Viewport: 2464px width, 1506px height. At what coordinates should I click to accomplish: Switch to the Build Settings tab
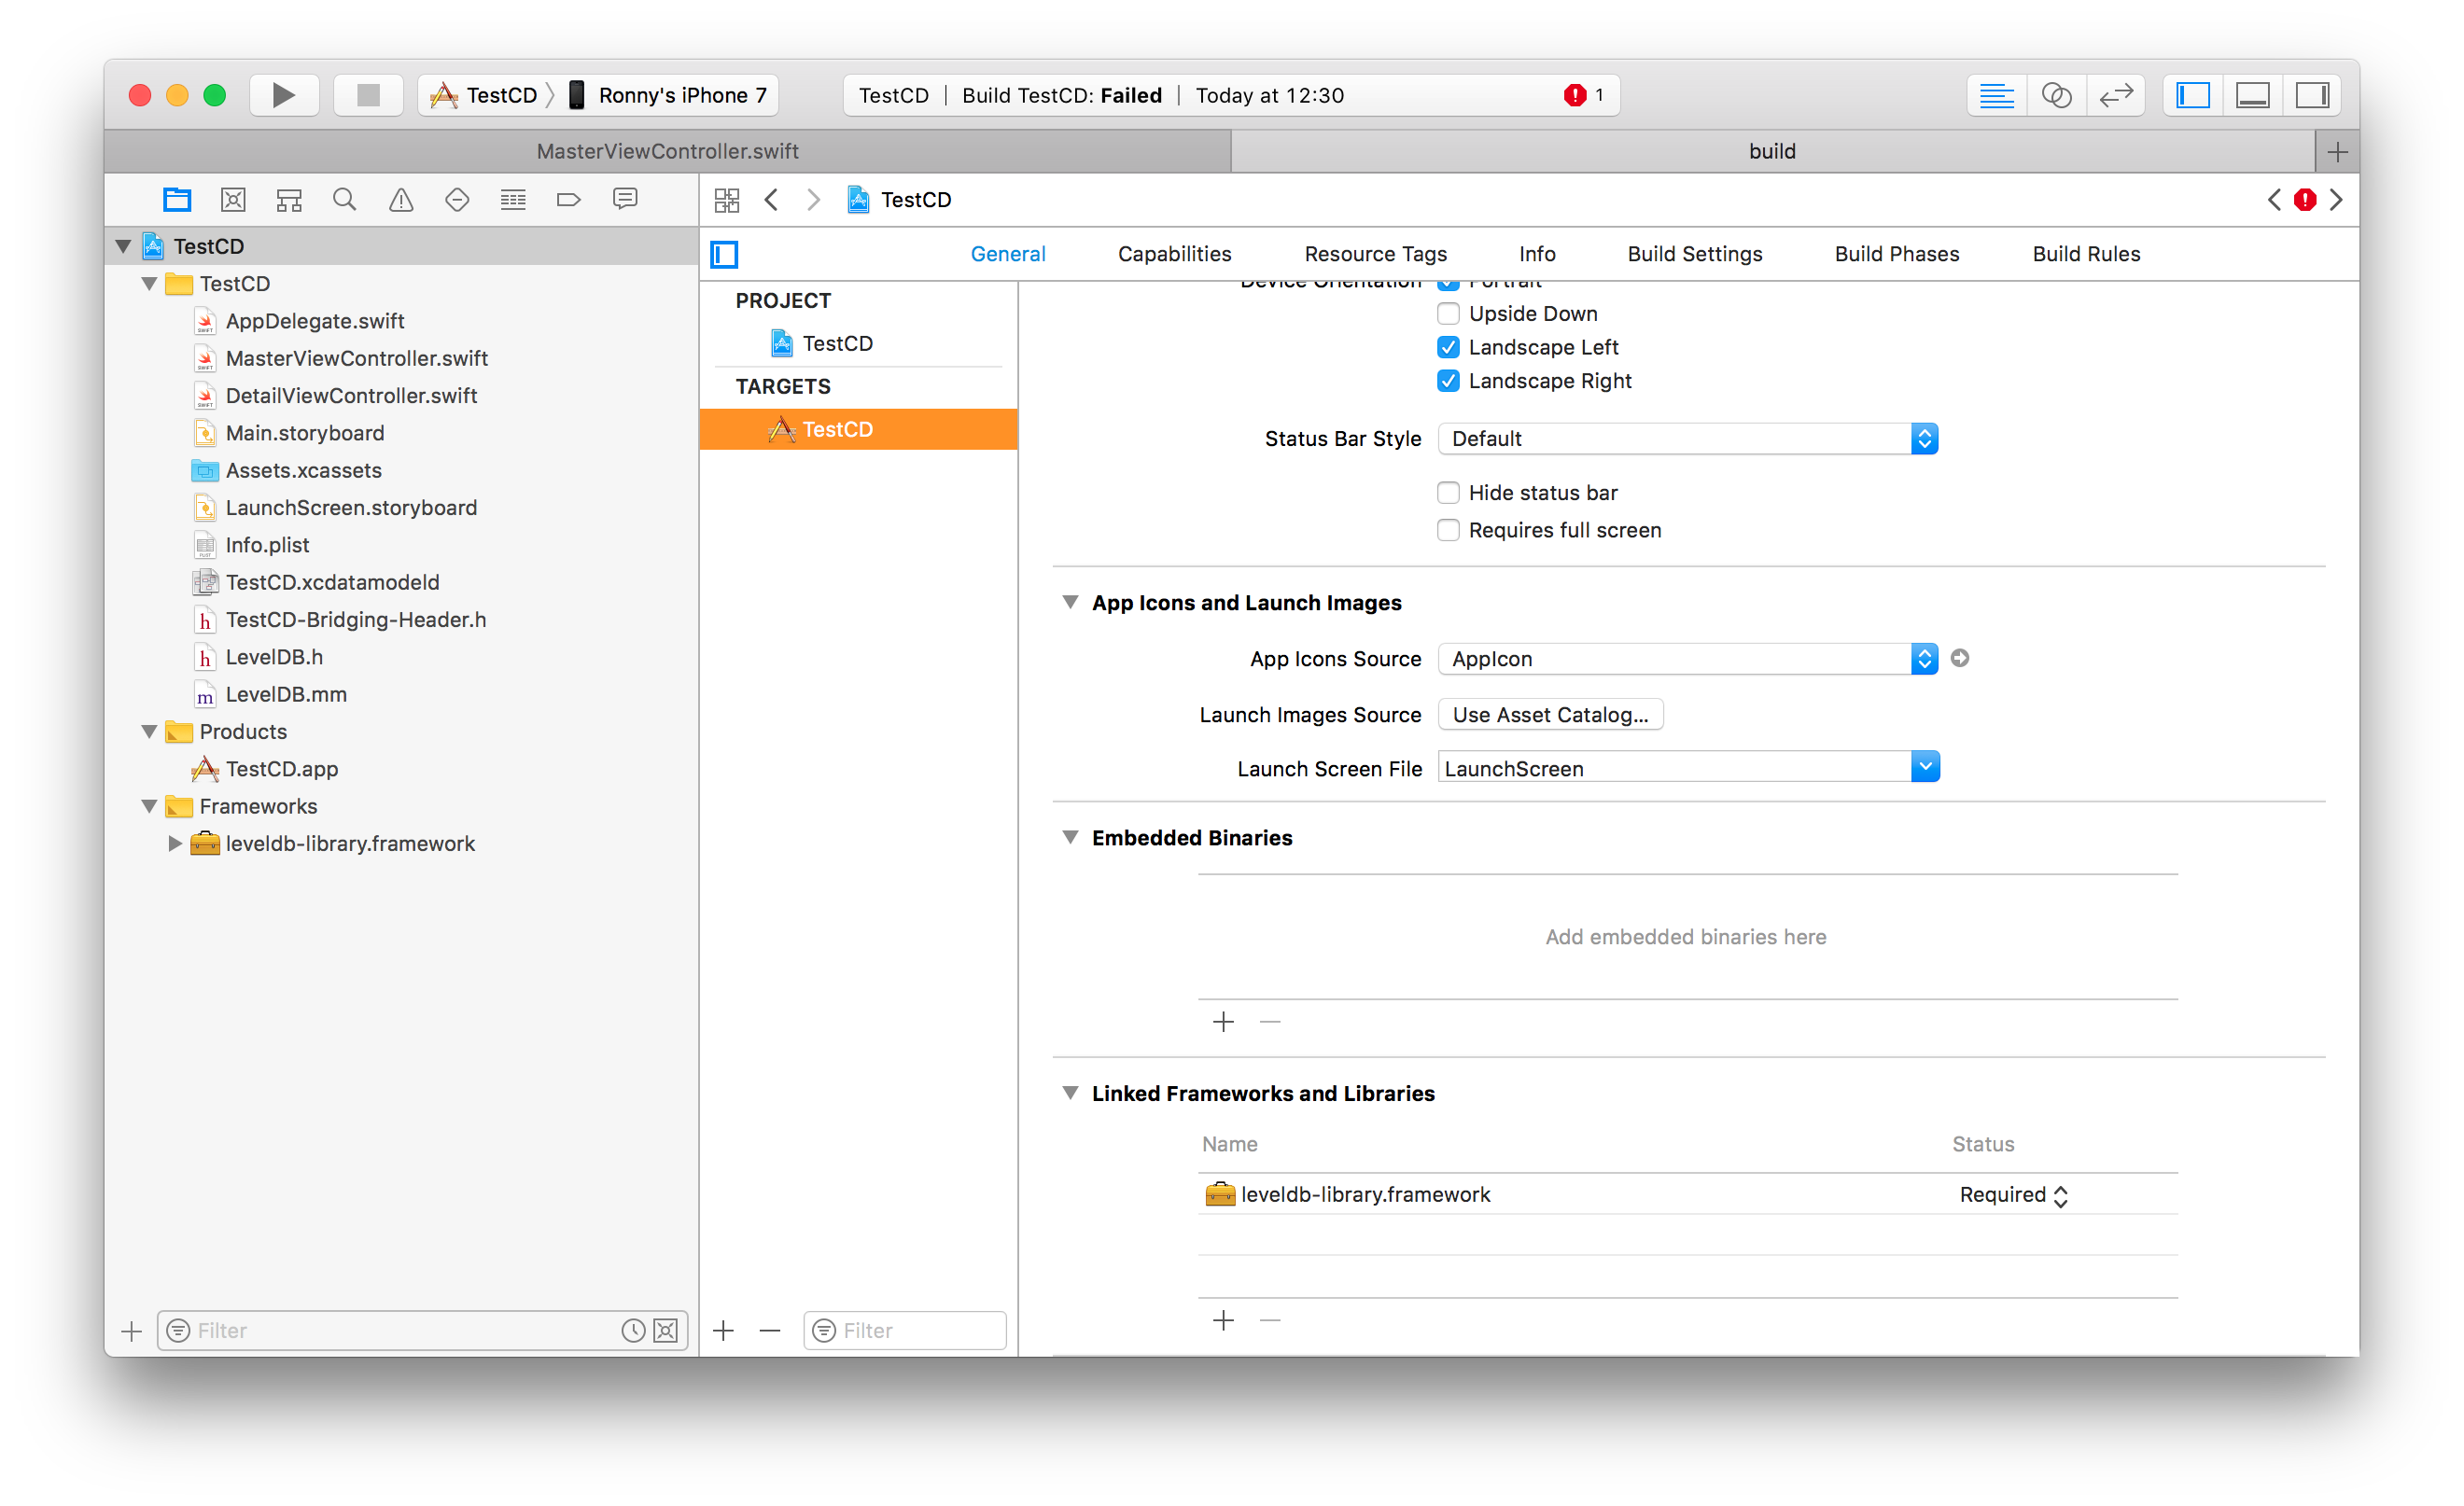(x=1694, y=254)
